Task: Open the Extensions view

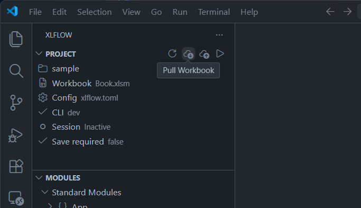Action: tap(16, 166)
